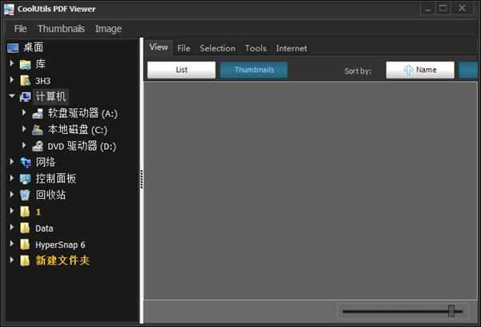Viewport: 481px width, 327px height.
Task: Open the Image menu
Action: point(108,29)
